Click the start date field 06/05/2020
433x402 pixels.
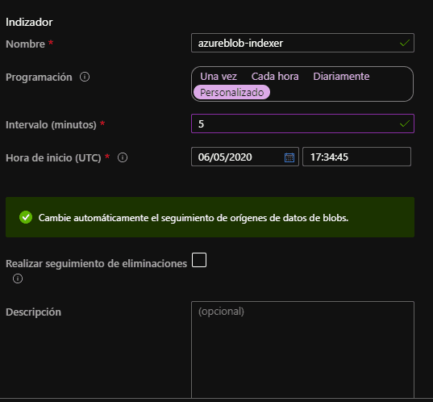(x=244, y=157)
